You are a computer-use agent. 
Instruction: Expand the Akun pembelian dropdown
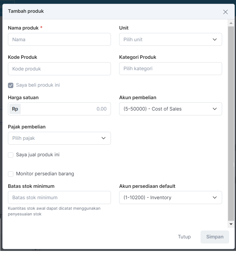click(170, 109)
